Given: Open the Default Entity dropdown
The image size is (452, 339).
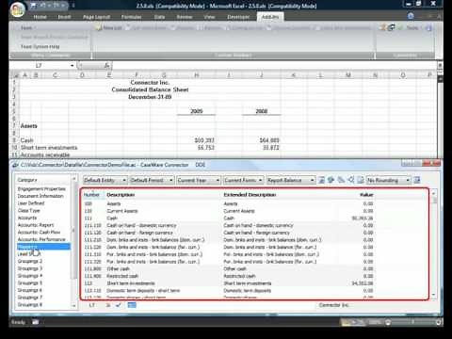Looking at the screenshot, I should pyautogui.click(x=105, y=180).
